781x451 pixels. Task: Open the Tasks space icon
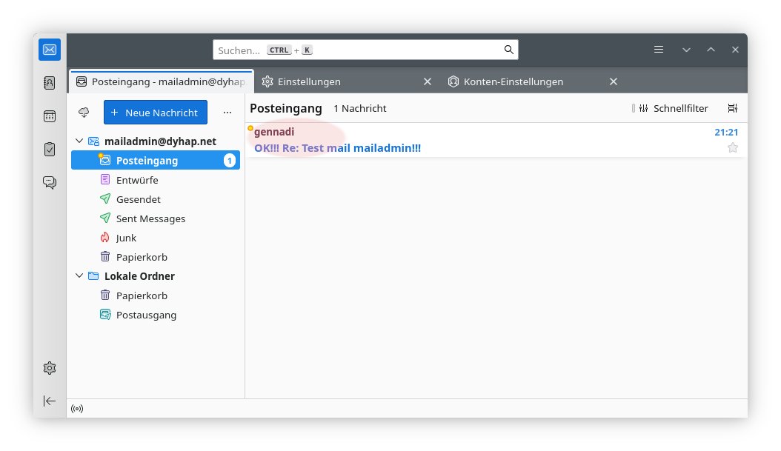[x=50, y=149]
